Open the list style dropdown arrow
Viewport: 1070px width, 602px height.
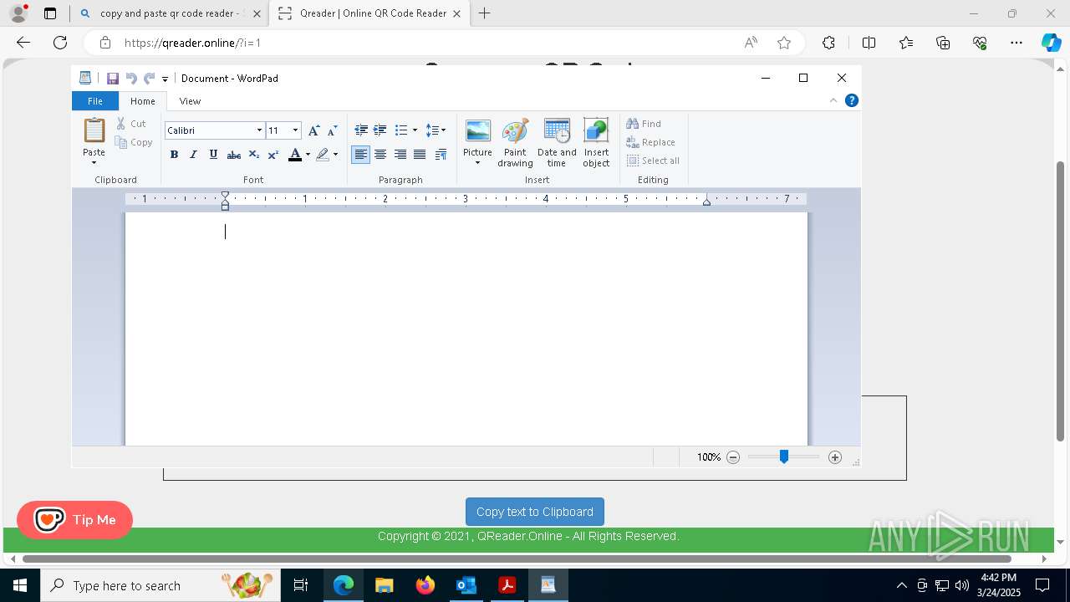415,130
